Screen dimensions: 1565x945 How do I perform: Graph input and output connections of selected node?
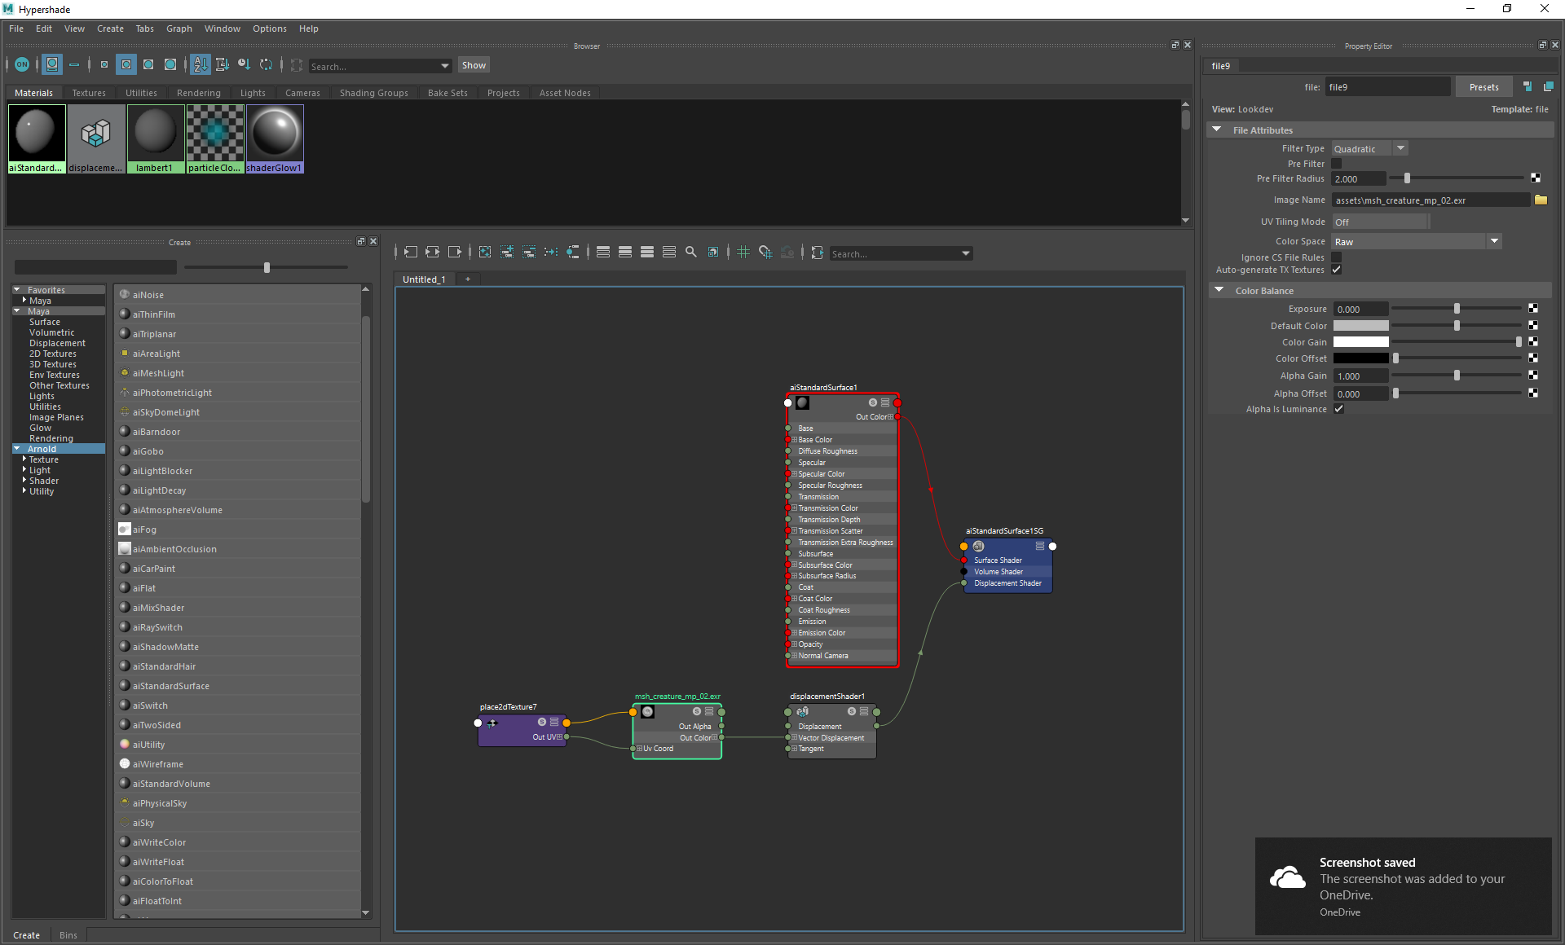[x=432, y=253]
